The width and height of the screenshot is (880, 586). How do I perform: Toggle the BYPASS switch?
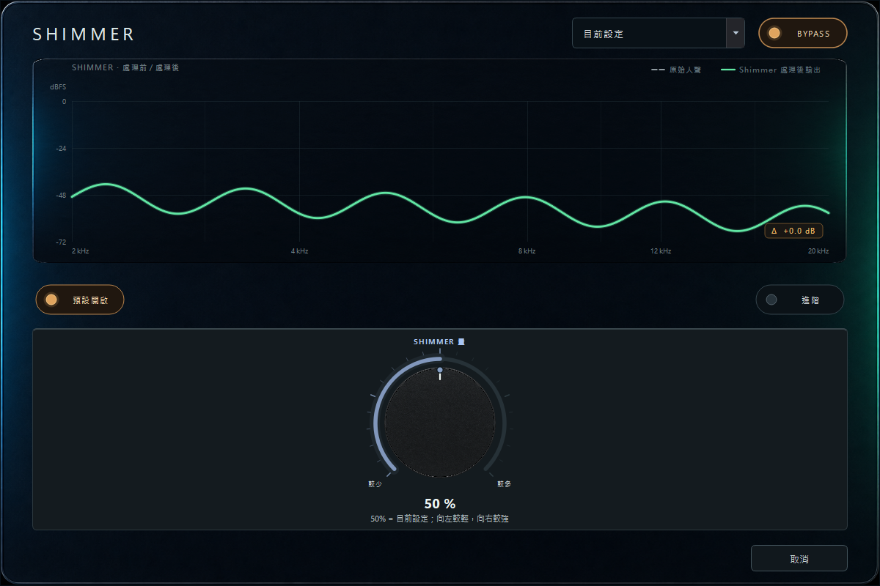802,33
